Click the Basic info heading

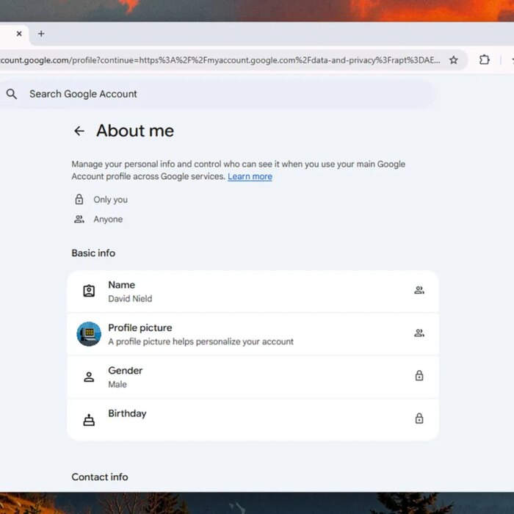(93, 253)
